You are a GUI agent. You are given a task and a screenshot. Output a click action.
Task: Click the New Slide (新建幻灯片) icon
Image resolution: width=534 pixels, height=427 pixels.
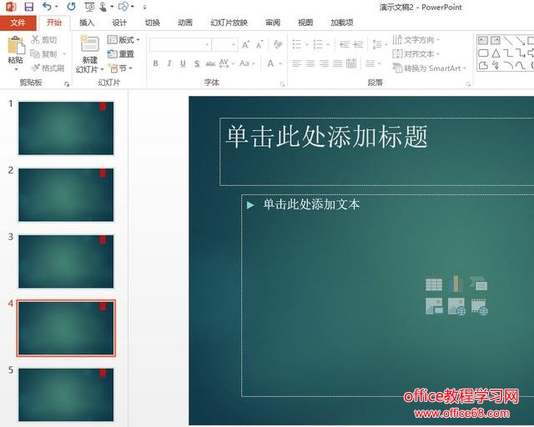pyautogui.click(x=89, y=43)
